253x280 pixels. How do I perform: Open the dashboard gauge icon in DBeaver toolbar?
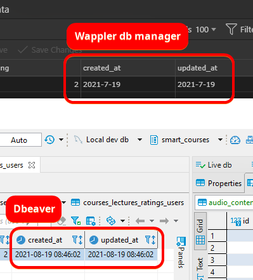(x=235, y=140)
